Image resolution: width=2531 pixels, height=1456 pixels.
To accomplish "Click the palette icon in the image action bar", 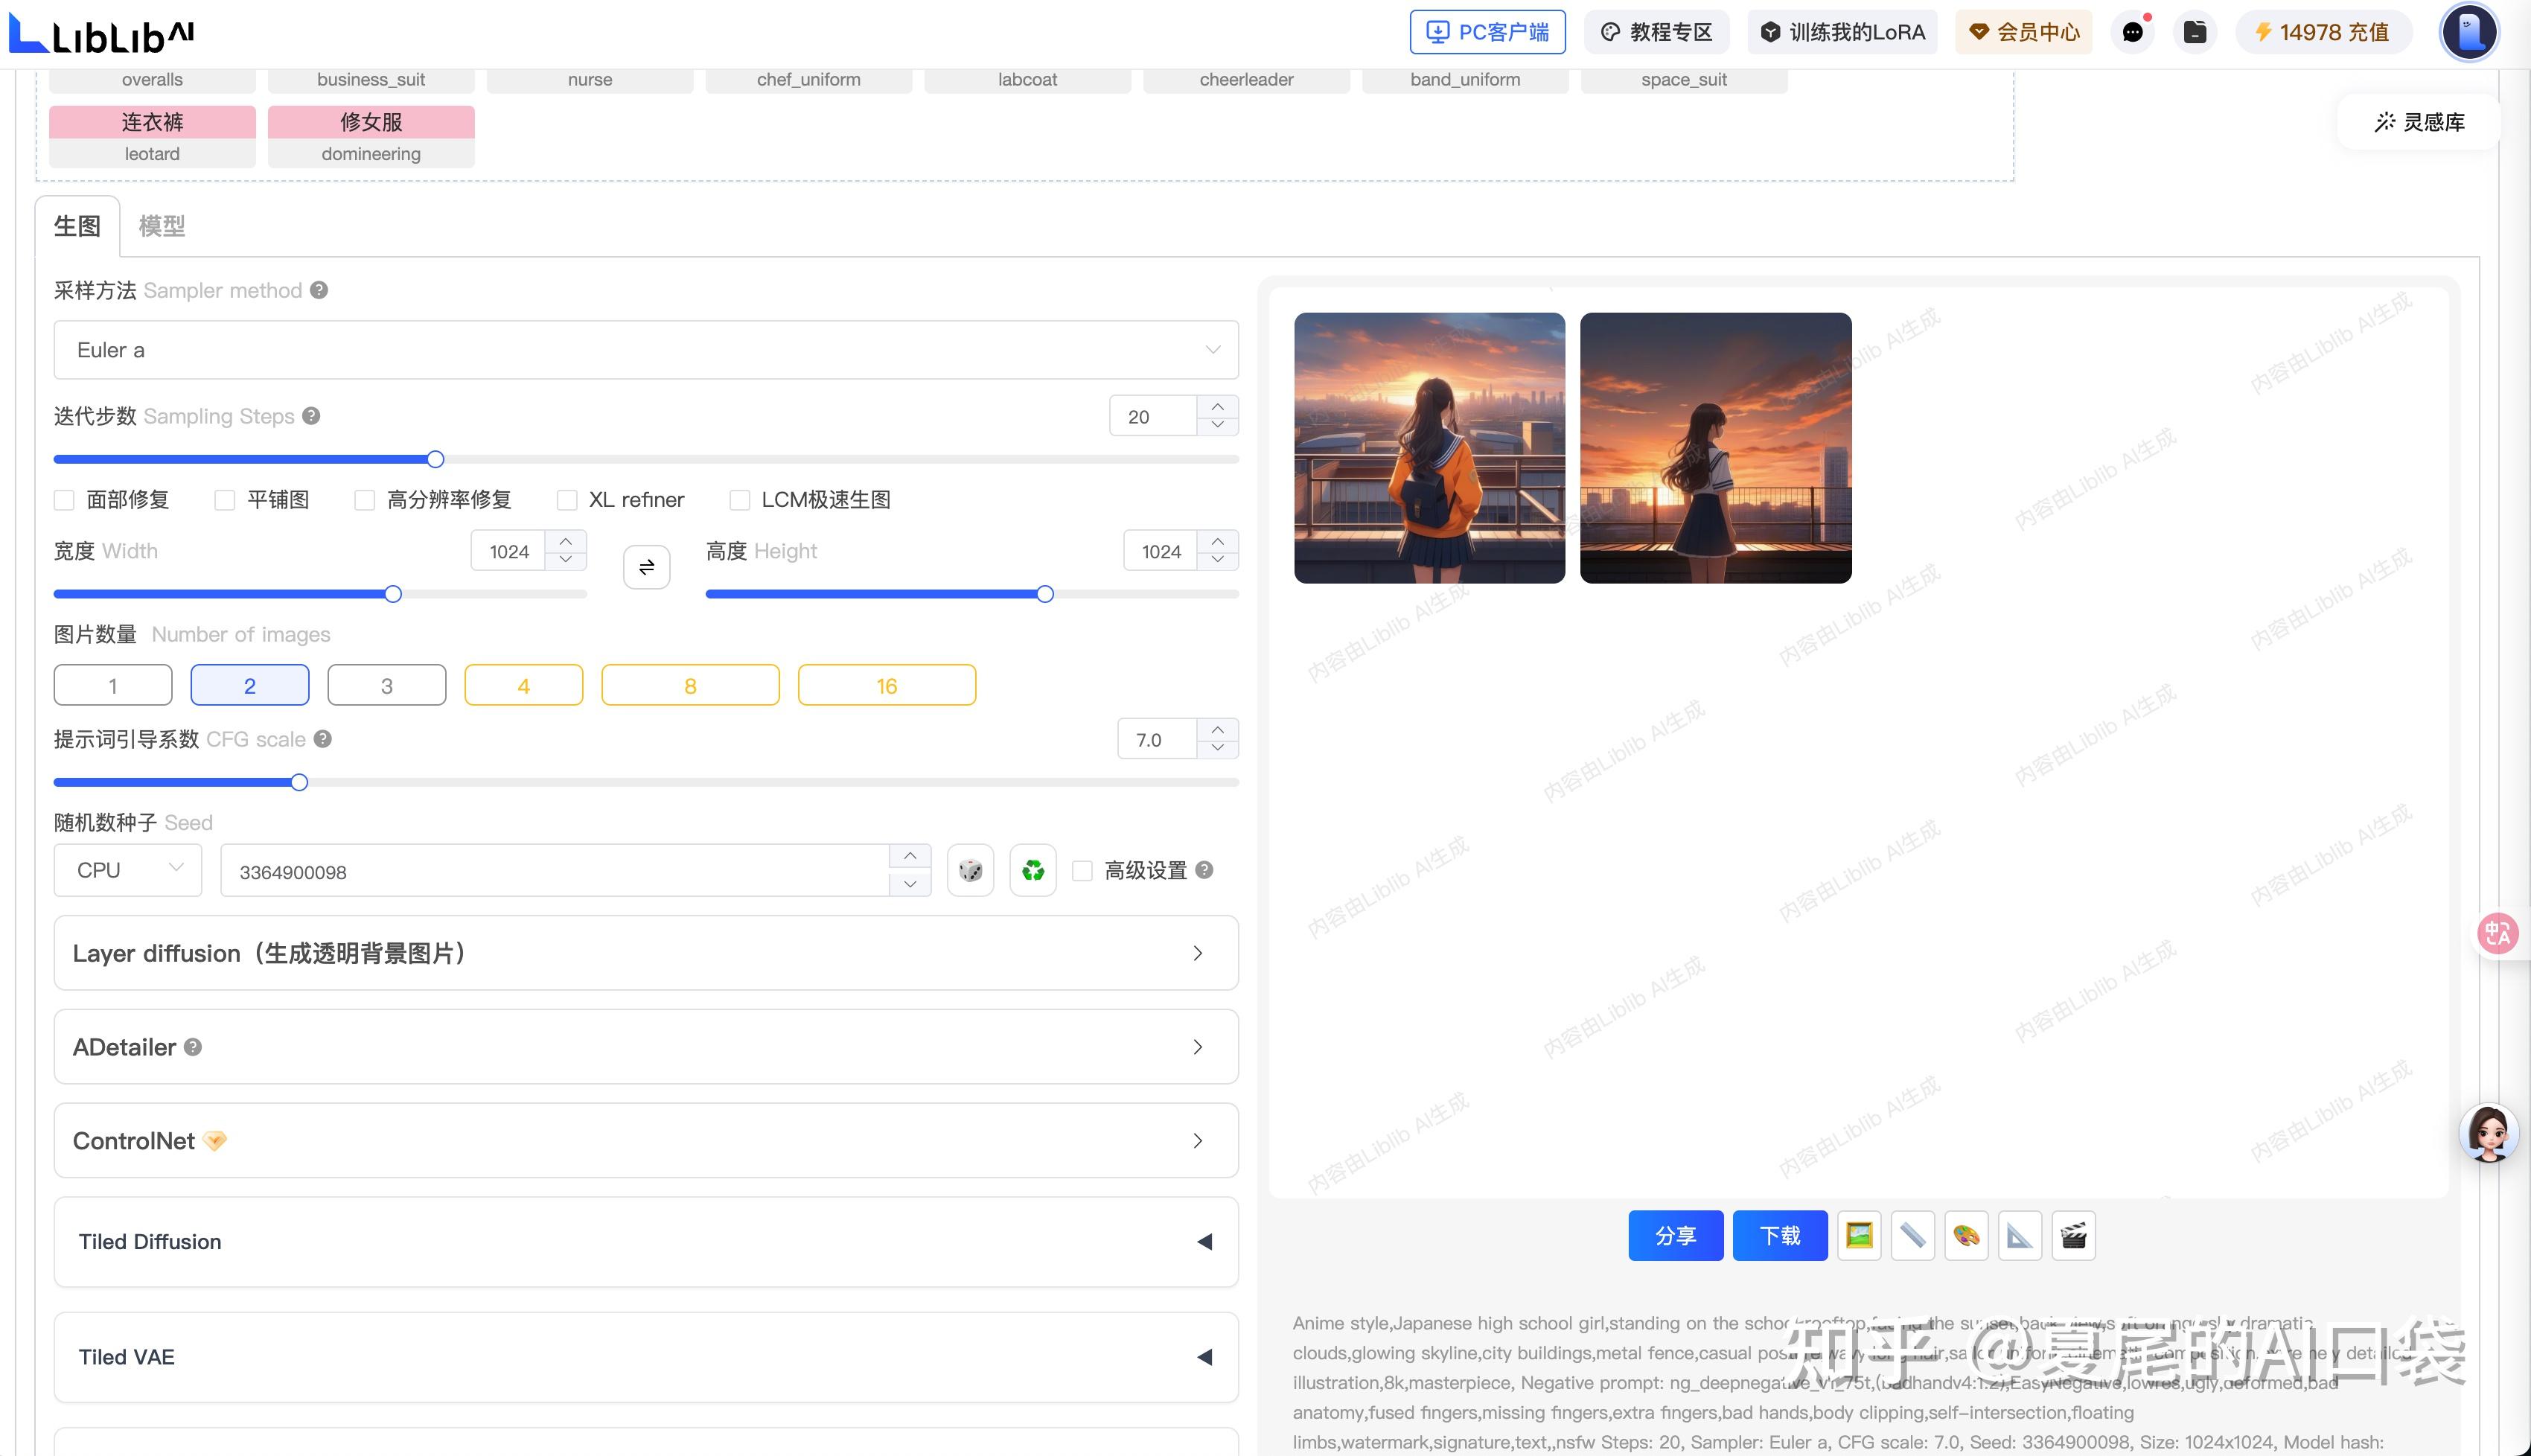I will (x=1966, y=1235).
